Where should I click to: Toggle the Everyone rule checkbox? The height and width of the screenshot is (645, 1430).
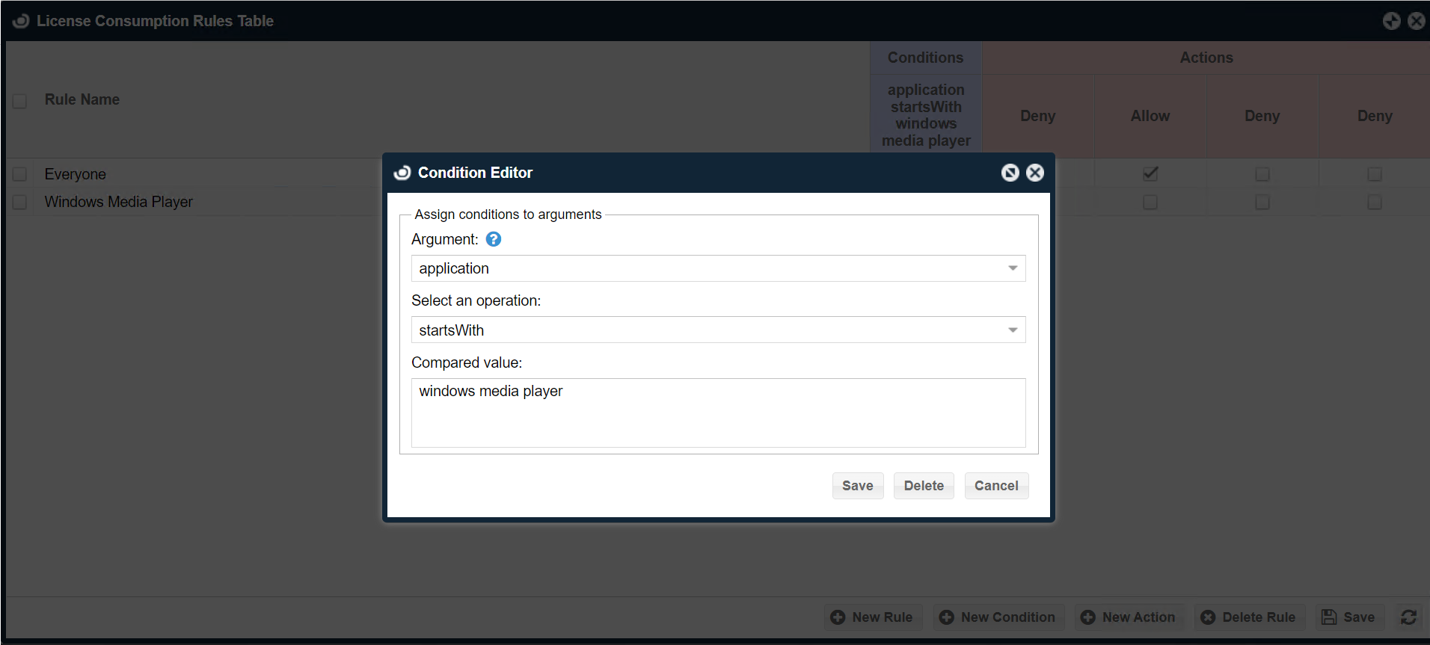pos(19,174)
